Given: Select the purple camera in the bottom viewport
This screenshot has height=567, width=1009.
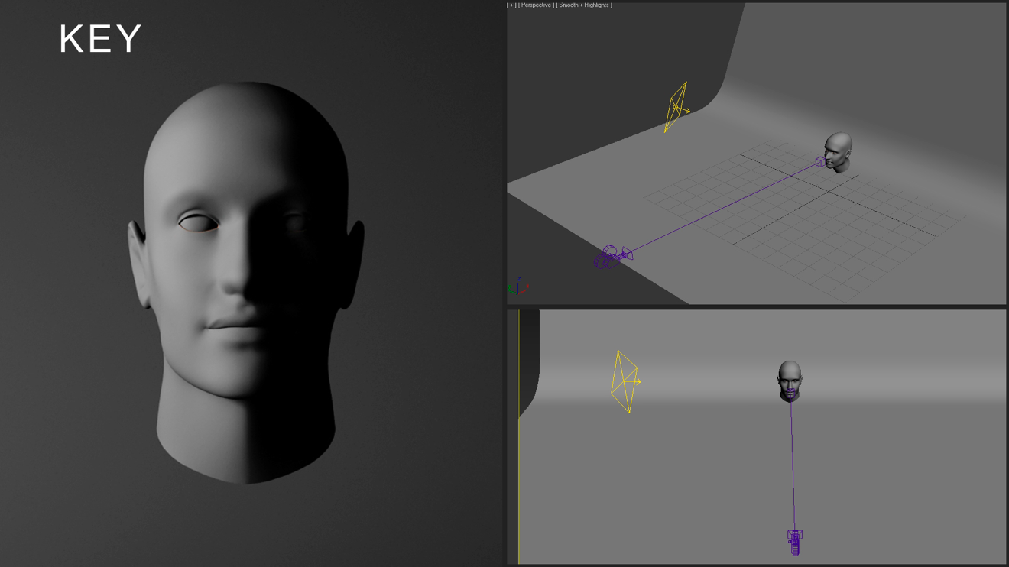Looking at the screenshot, I should [795, 542].
